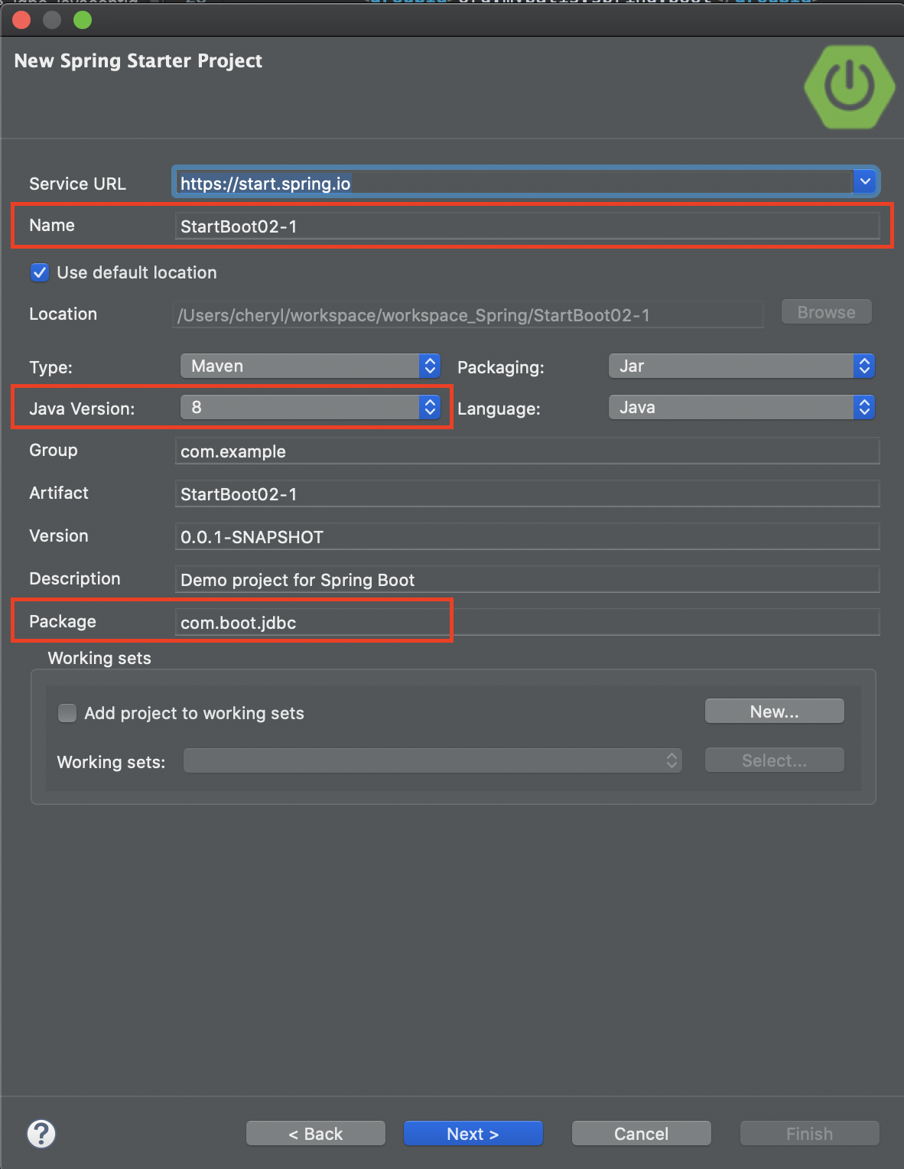Click the Service URL text field
Image resolution: width=904 pixels, height=1169 pixels.
pos(512,183)
